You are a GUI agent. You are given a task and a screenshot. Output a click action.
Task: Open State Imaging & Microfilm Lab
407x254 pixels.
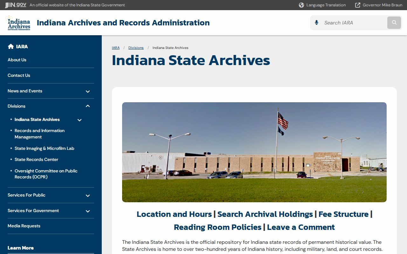coord(44,148)
